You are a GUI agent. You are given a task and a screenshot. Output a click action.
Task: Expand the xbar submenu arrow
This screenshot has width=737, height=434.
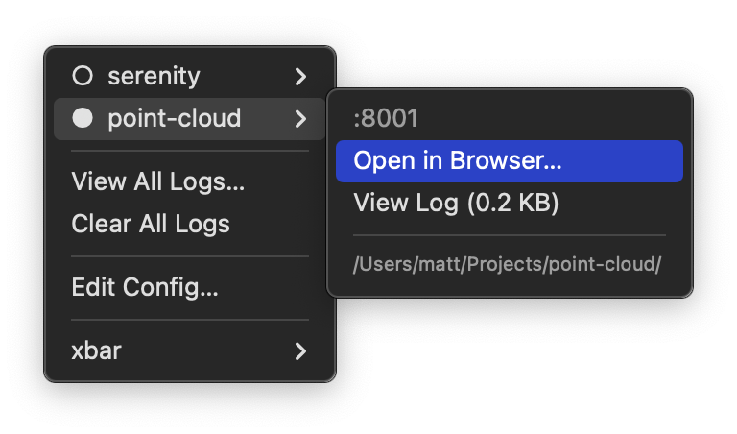(x=300, y=350)
